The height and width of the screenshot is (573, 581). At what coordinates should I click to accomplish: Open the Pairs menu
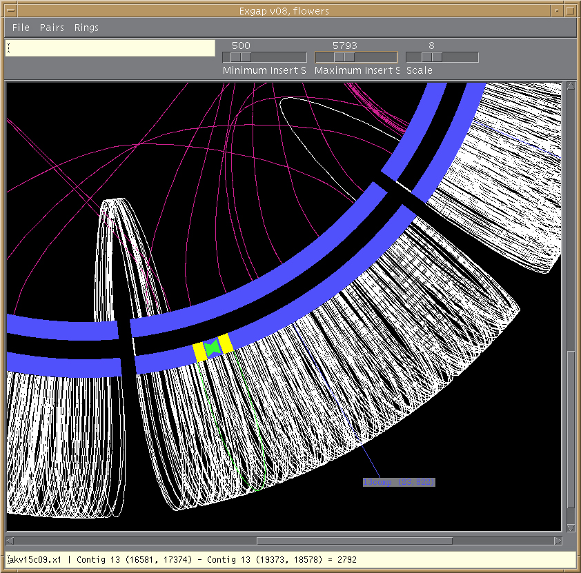(x=52, y=28)
